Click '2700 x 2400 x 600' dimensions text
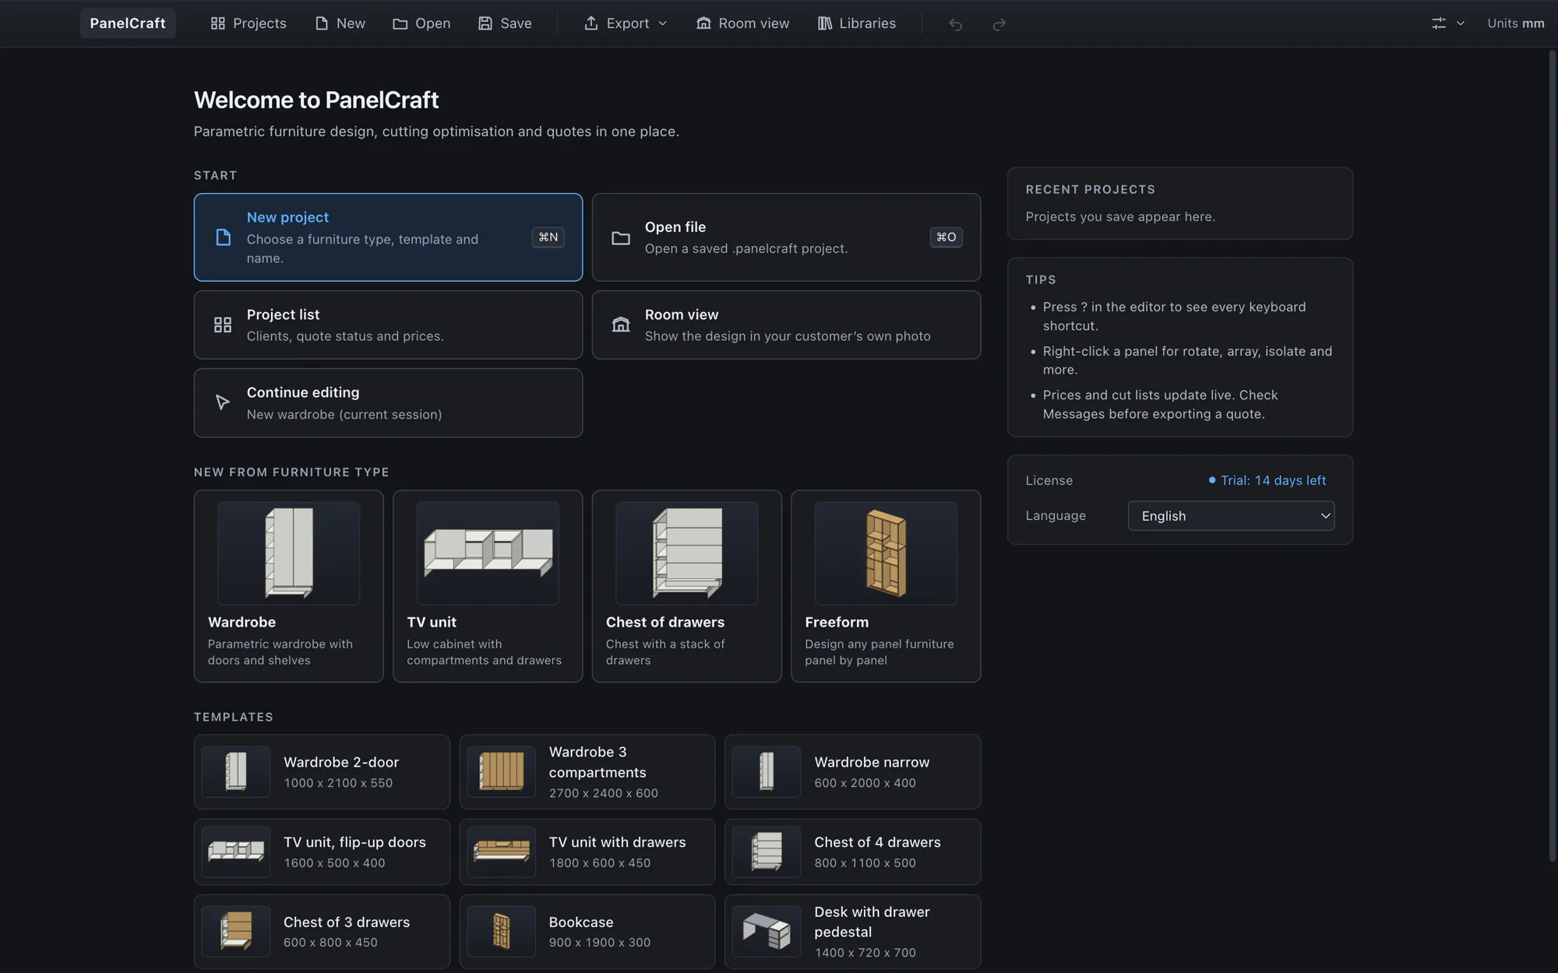 (x=604, y=793)
